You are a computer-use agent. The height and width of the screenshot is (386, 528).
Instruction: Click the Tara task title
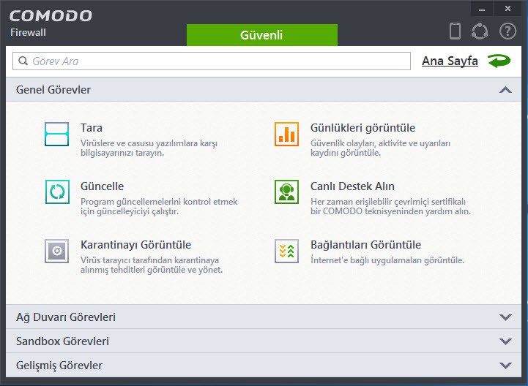(92, 128)
